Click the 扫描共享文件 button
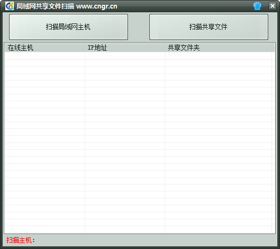Viewport: 280px width, 249px height. click(x=209, y=27)
